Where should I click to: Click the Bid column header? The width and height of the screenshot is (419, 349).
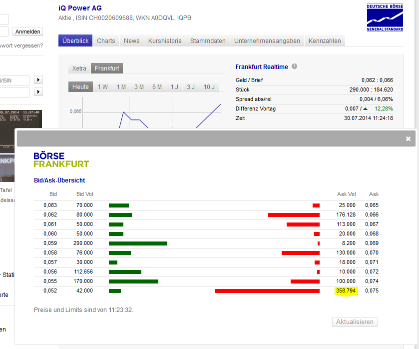(x=53, y=194)
